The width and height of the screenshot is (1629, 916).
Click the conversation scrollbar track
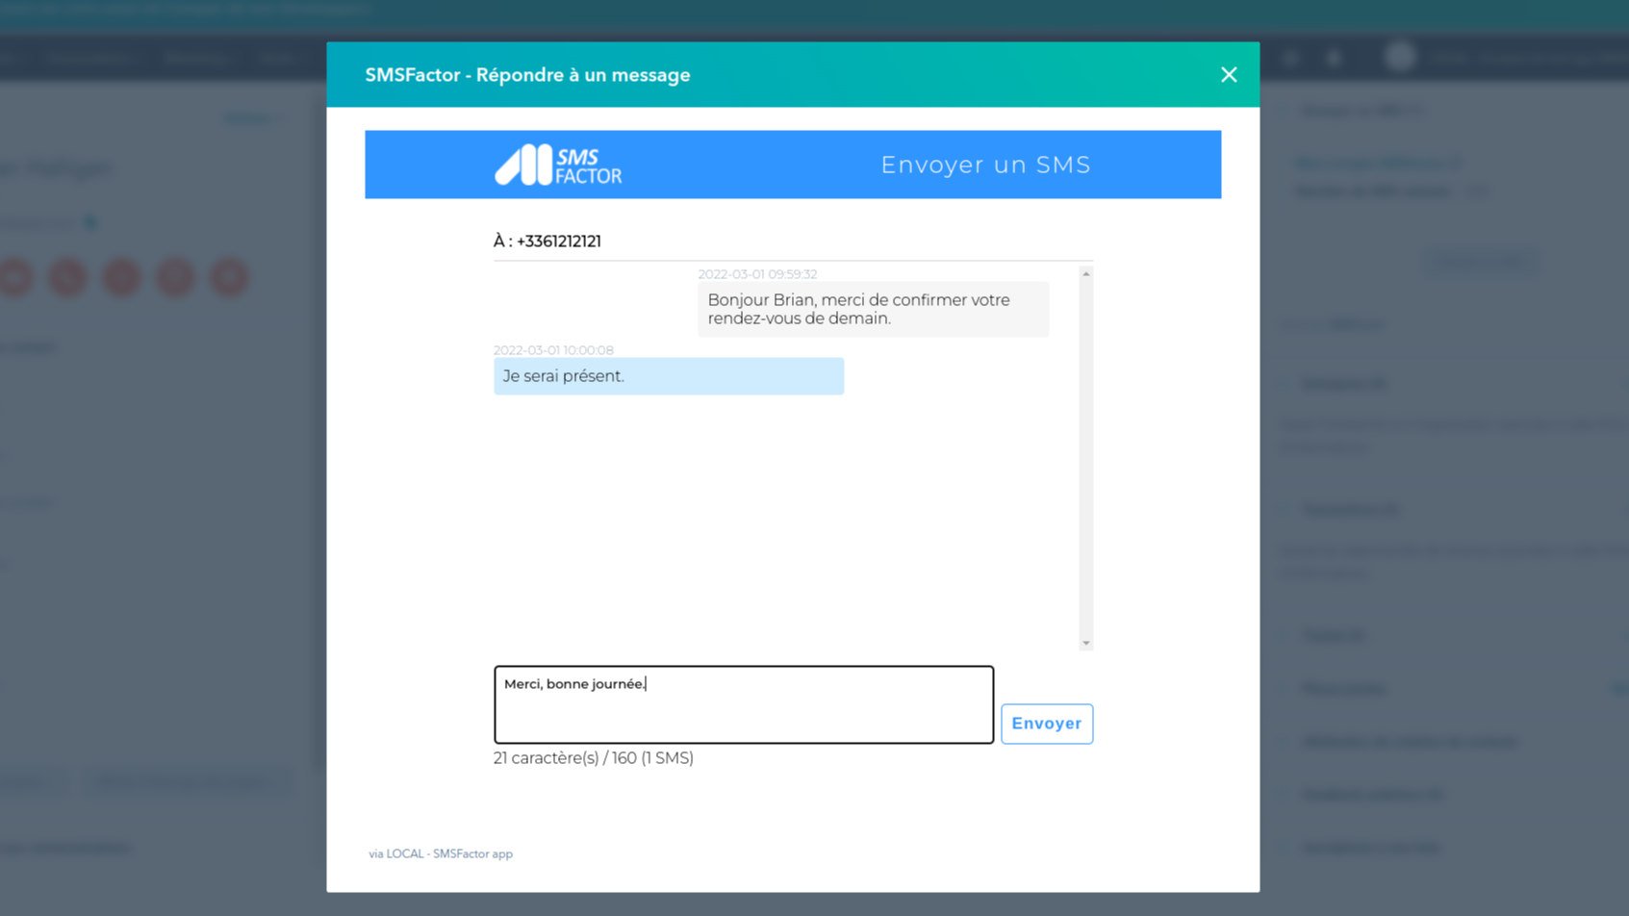pos(1085,457)
